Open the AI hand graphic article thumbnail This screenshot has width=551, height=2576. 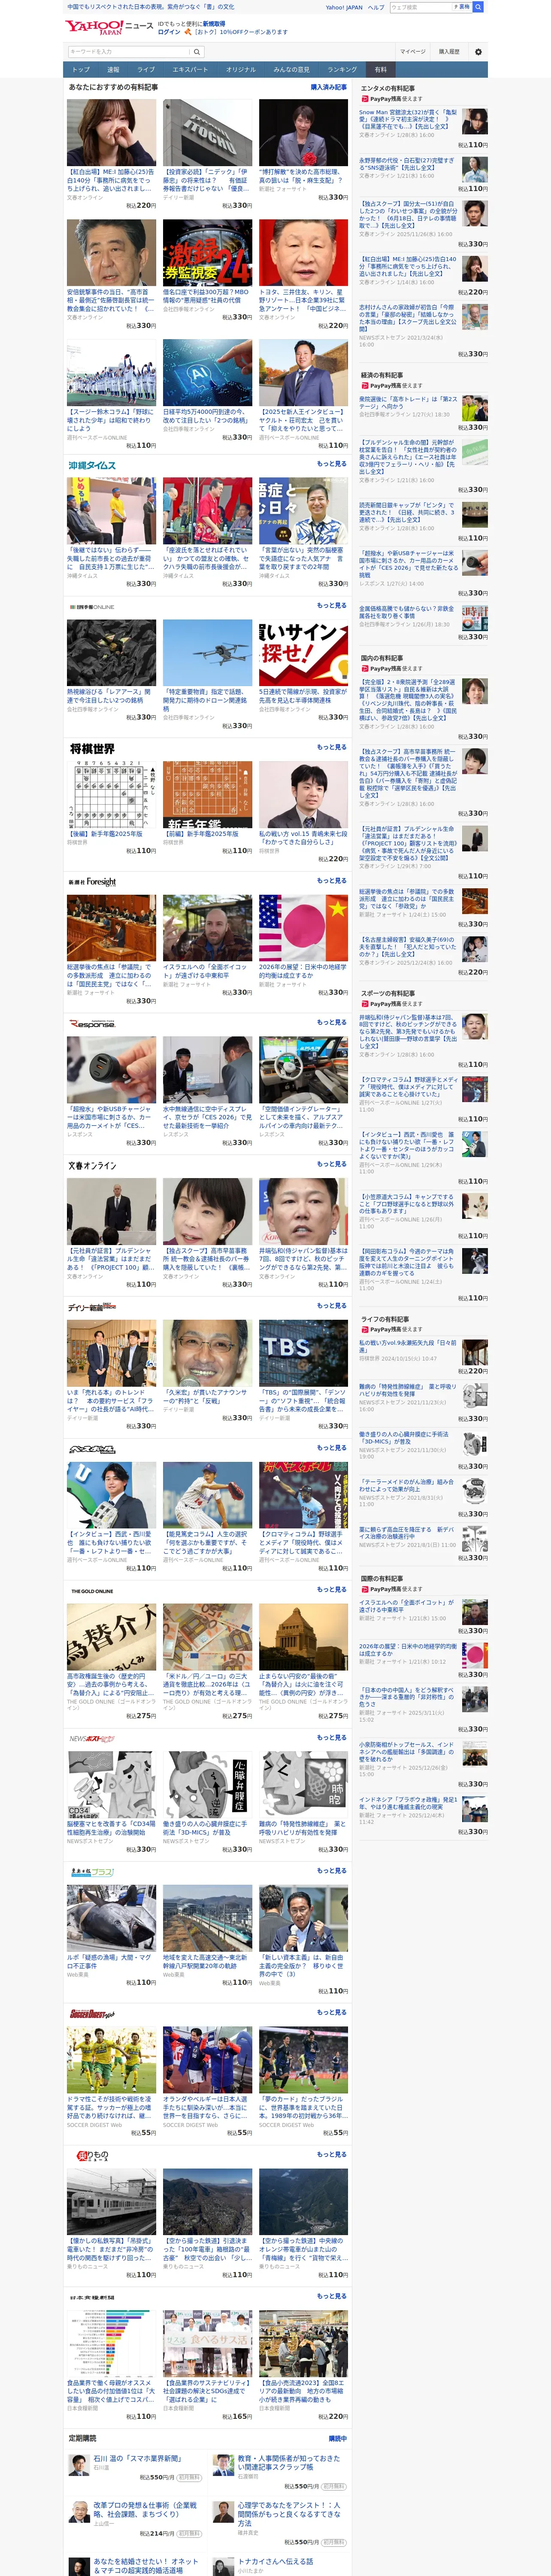point(207,373)
